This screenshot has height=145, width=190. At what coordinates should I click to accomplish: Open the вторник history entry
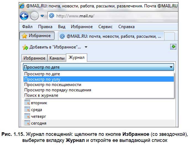pos(39,103)
